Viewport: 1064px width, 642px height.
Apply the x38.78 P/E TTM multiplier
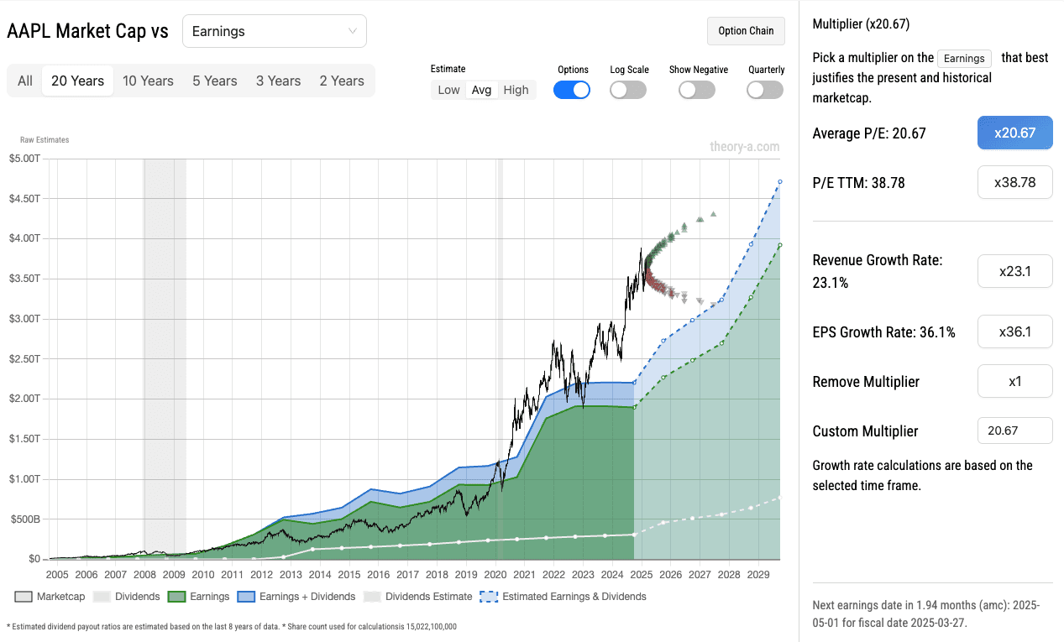1014,182
